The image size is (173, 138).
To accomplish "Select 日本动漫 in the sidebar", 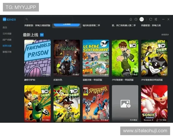I will click(x=7, y=34).
